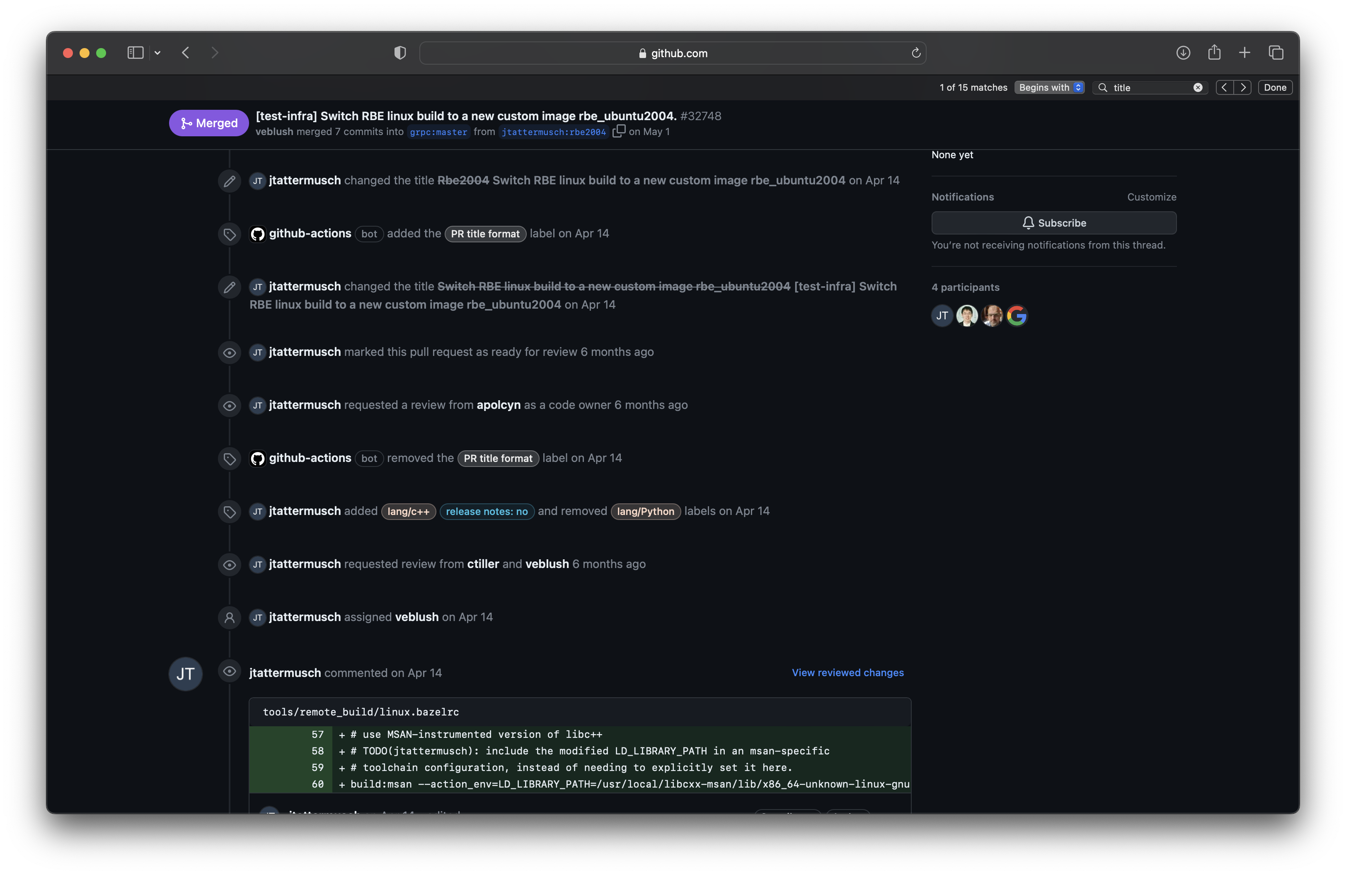Click tag icon beside 'added the' label event
The image size is (1346, 875).
[x=229, y=234]
